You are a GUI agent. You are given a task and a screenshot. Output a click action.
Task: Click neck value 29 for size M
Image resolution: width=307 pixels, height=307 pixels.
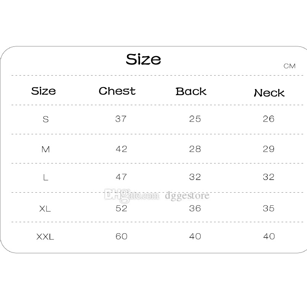(269, 149)
